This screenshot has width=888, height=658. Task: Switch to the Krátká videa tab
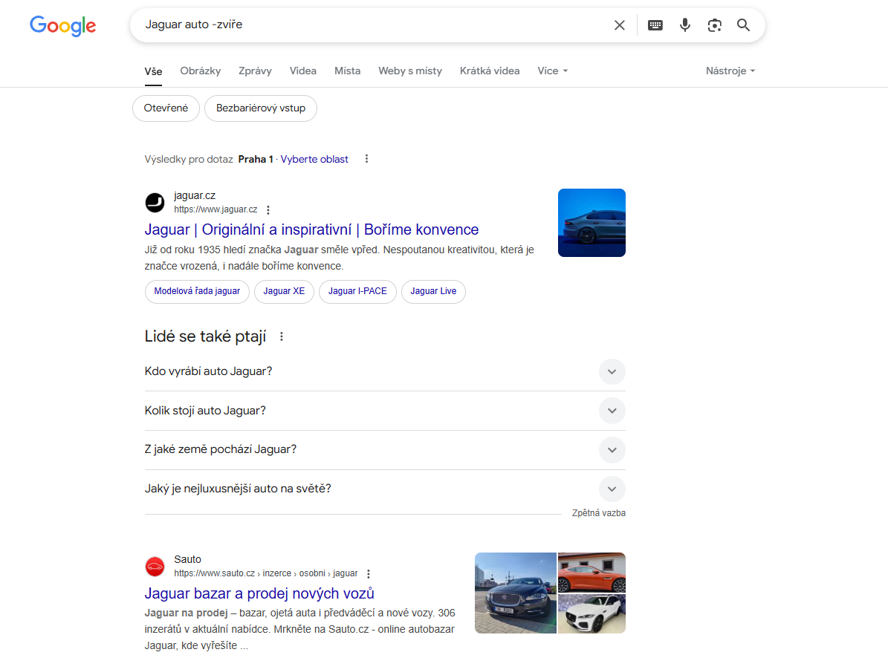coord(489,71)
